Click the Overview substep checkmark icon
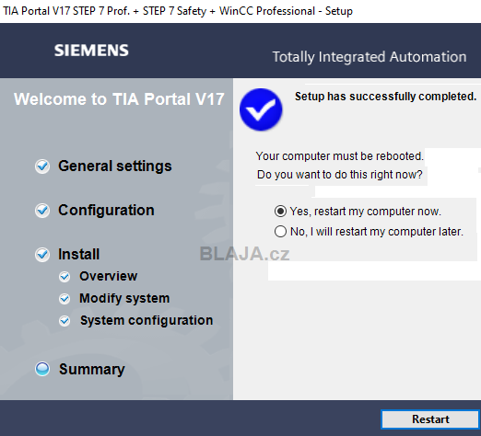Viewport: 481px width, 436px height. coord(65,277)
